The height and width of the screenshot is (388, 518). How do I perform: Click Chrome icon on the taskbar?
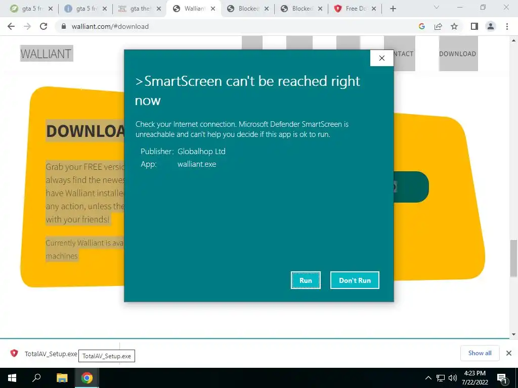(87, 378)
